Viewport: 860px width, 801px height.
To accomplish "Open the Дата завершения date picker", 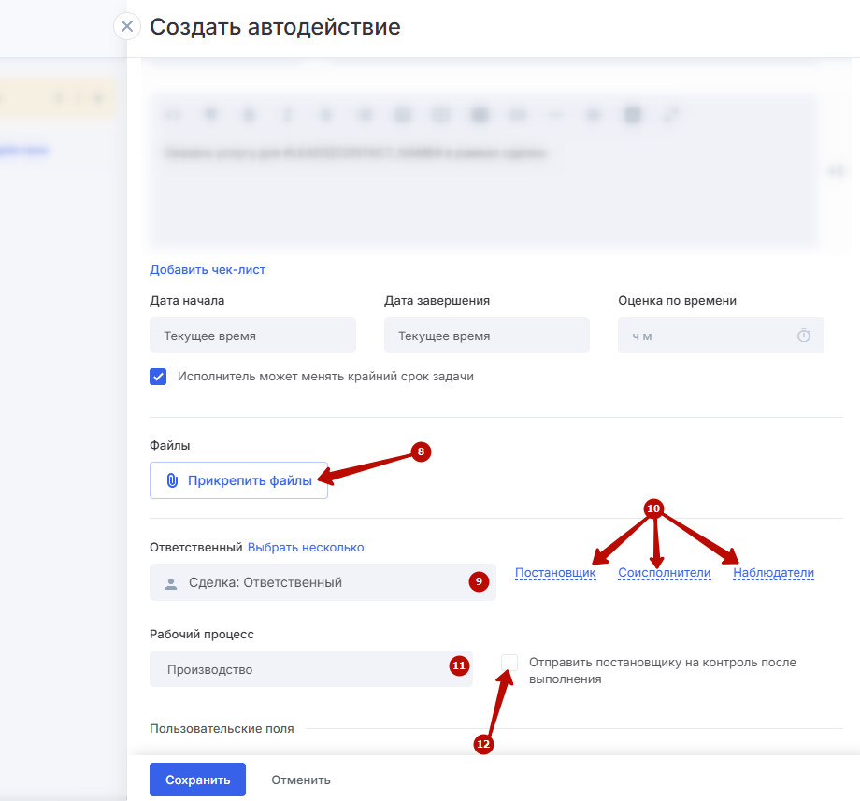I will pos(486,336).
